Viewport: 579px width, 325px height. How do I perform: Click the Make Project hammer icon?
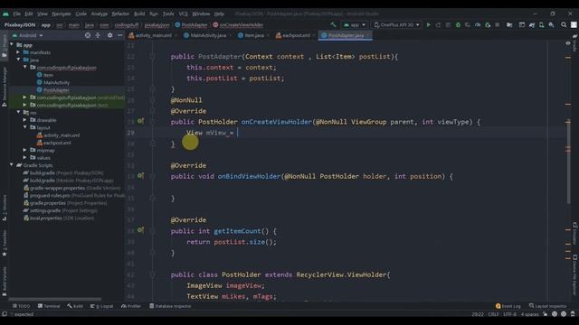pos(333,24)
